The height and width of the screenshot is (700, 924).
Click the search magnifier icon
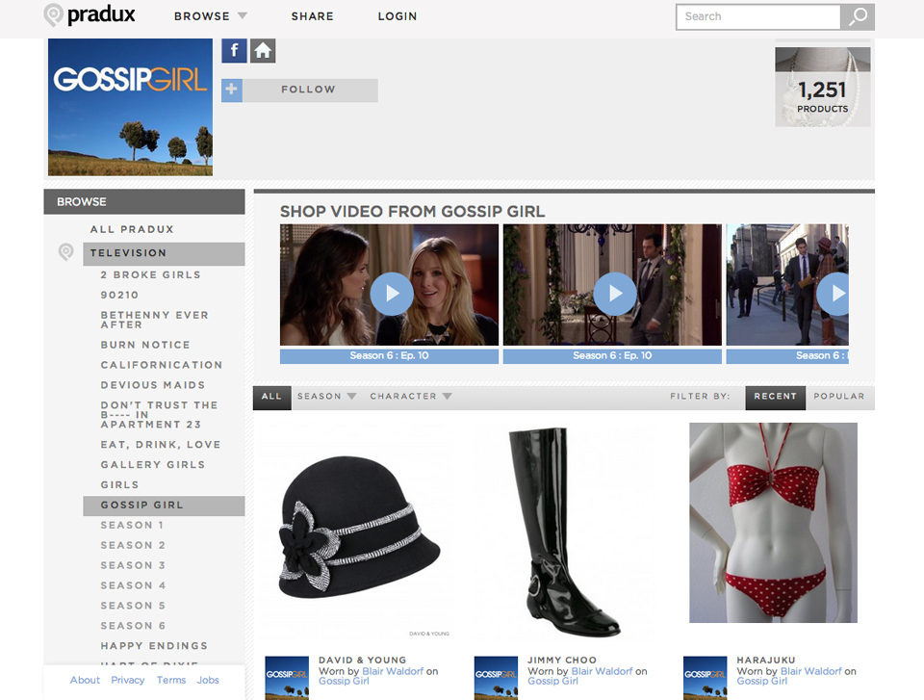click(858, 16)
